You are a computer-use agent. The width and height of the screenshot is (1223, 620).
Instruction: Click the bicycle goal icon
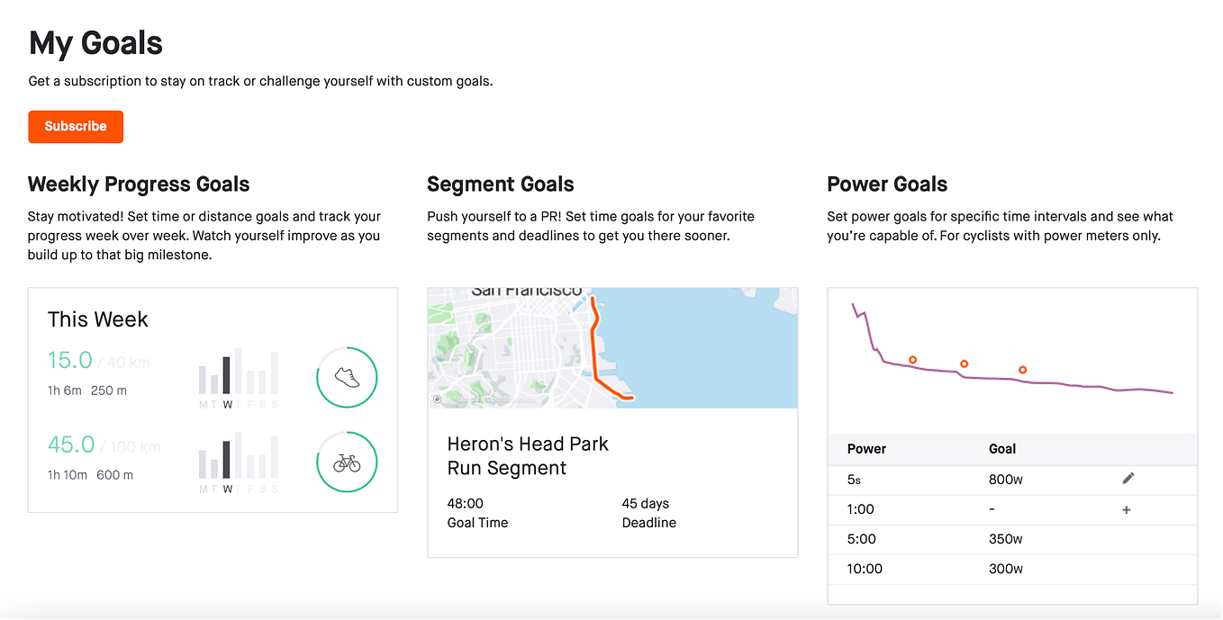347,463
